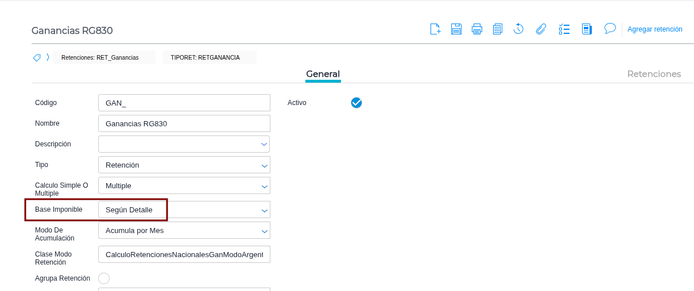Click the report document icon
Screen dimensions: 694x291
(x=587, y=29)
